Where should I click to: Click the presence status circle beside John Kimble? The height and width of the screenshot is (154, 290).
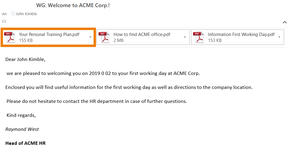13,14
